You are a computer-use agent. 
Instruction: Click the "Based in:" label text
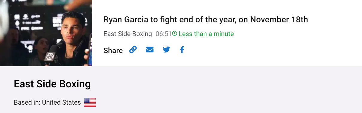point(27,103)
